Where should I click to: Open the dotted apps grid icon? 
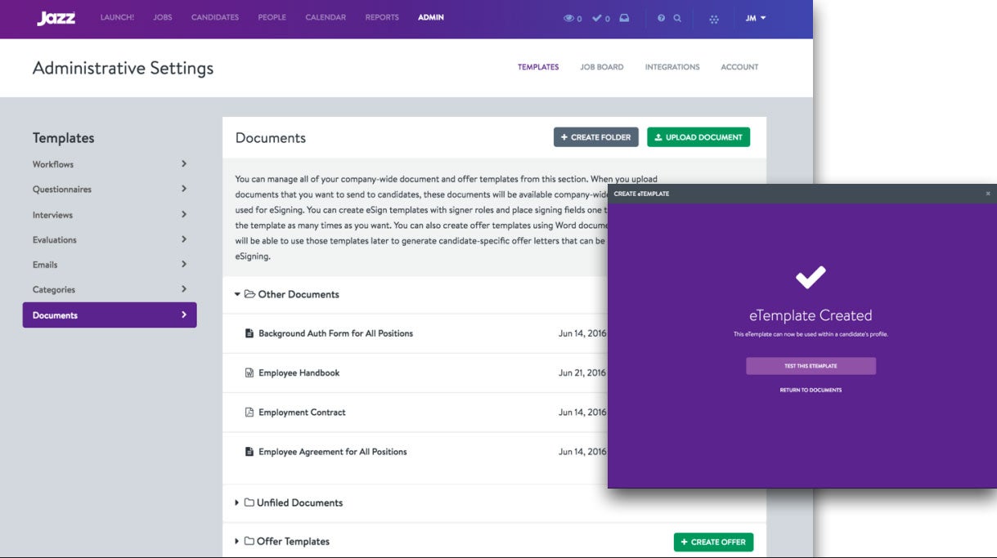tap(714, 18)
